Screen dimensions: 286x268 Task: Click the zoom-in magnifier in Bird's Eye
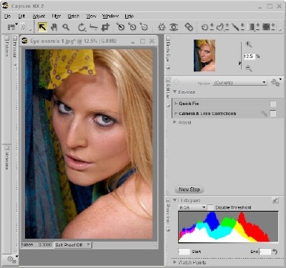248,44
